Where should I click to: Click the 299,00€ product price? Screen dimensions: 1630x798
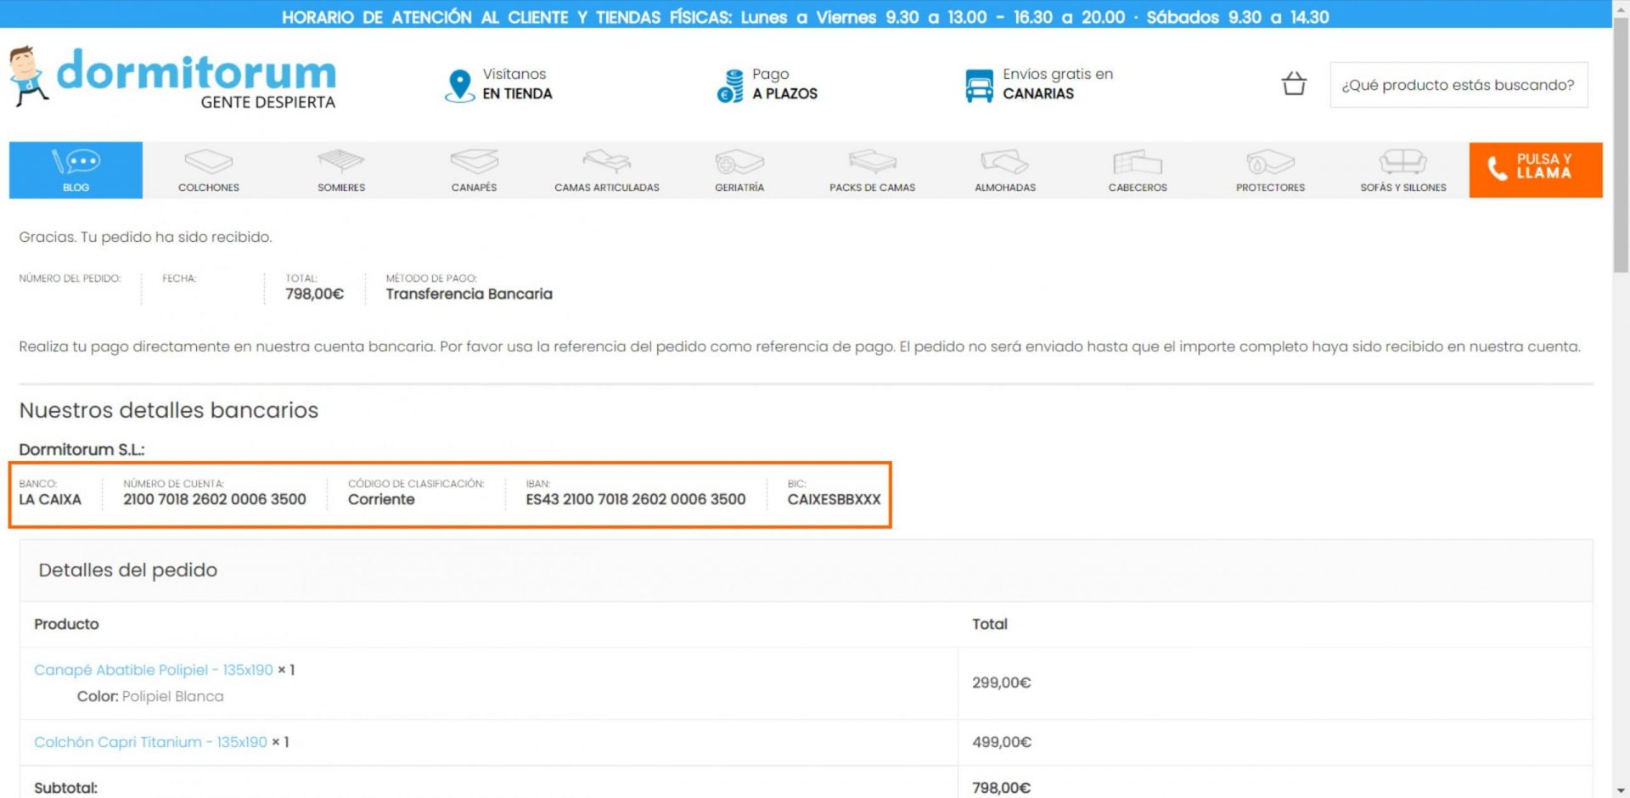(1002, 683)
